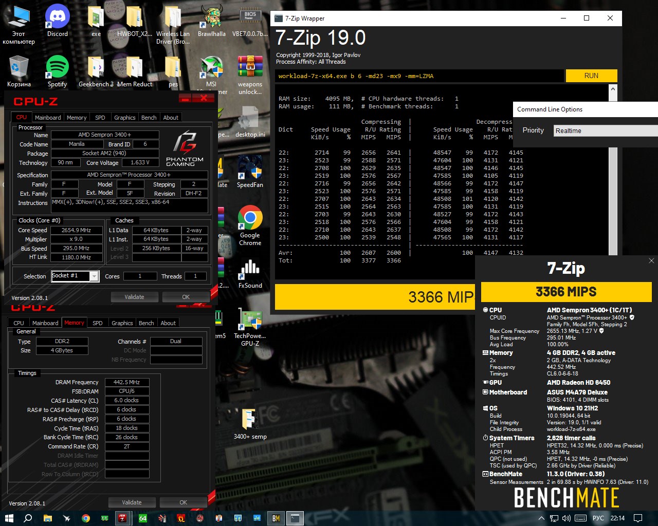Image resolution: width=658 pixels, height=526 pixels.
Task: Open network status in system tray
Action: click(x=555, y=518)
